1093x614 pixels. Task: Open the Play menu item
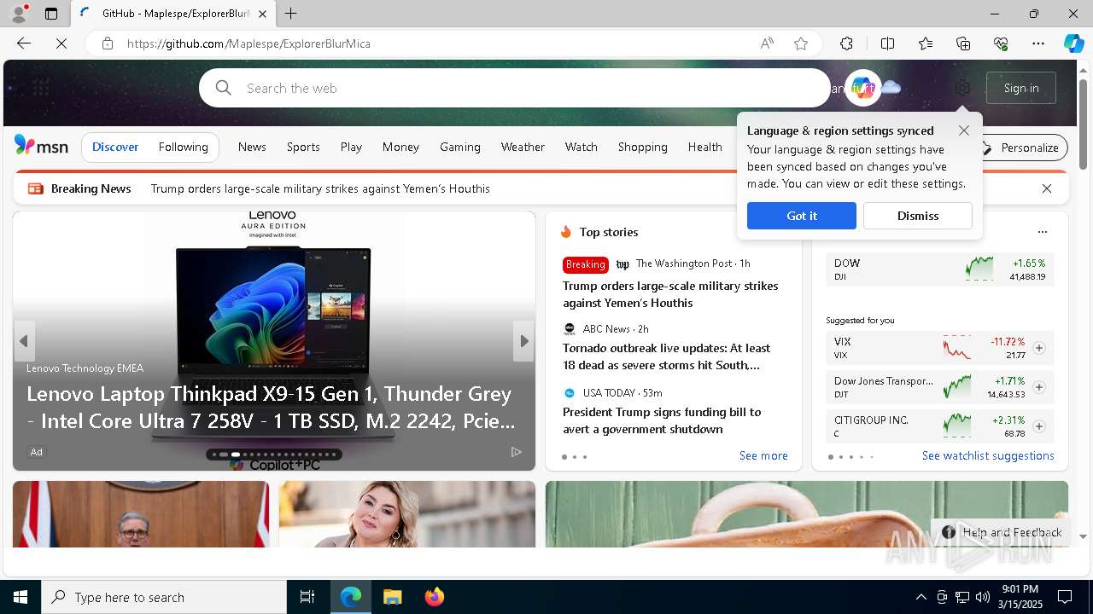(351, 147)
